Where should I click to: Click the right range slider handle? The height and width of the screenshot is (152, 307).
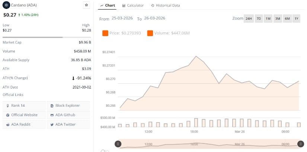point(300,144)
